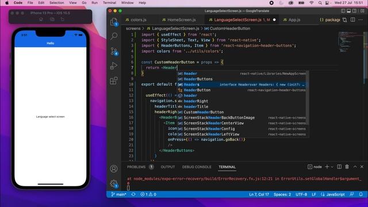Open the package tab
Screen dimensions: 368x207
329,20
